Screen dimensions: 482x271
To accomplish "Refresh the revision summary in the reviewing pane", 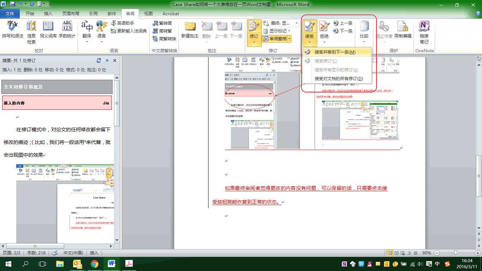I will coord(99,60).
